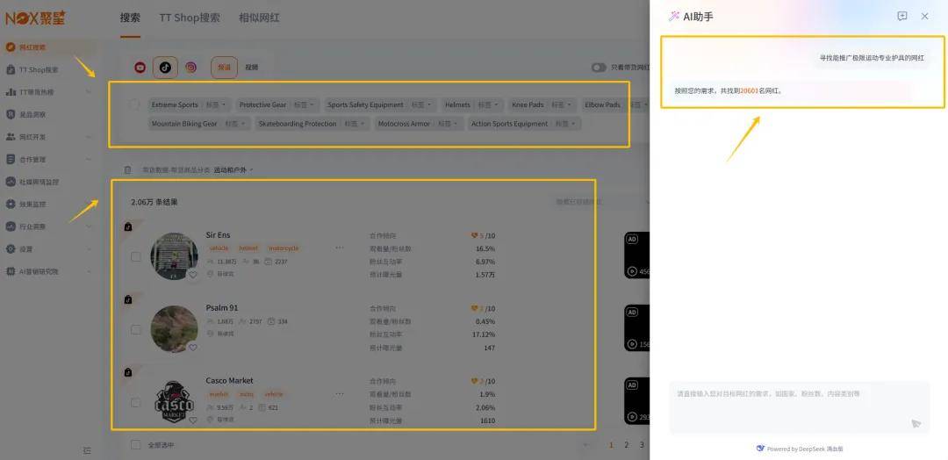This screenshot has width=948, height=460.
Task: Check the box next to Psalm 91
Action: pos(135,330)
